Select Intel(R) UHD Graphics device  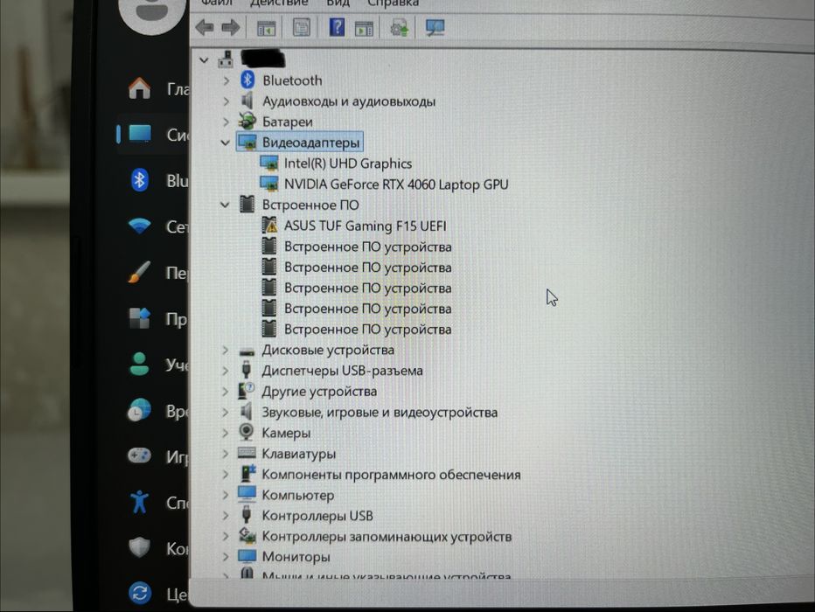(348, 163)
